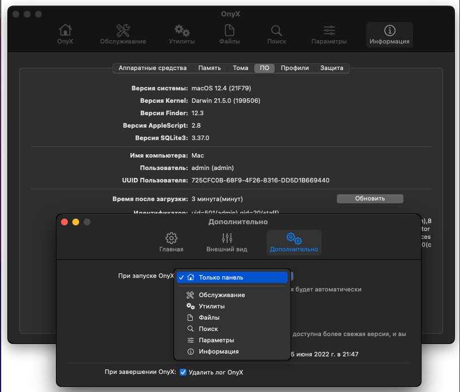This screenshot has width=460, height=392.
Task: Switch to Главная gear tab in preferences
Action: tap(171, 242)
